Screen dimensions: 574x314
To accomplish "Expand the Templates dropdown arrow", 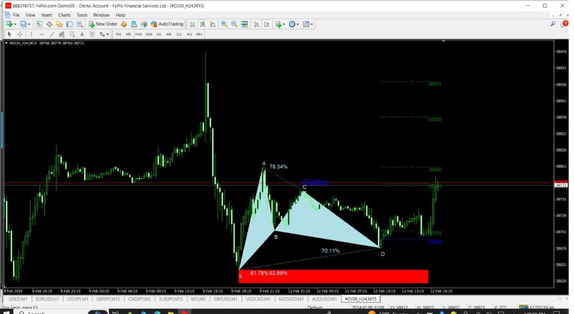I will 312,24.
